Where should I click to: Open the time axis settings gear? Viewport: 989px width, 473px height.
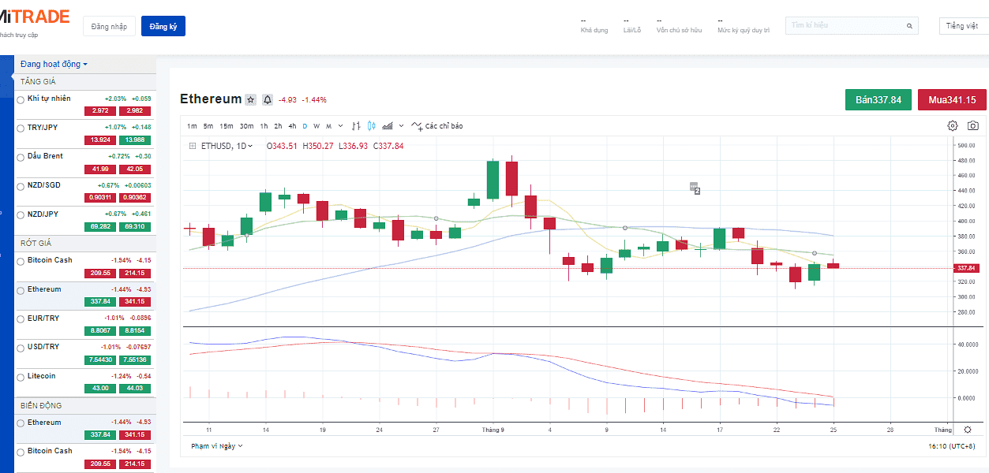point(968,430)
